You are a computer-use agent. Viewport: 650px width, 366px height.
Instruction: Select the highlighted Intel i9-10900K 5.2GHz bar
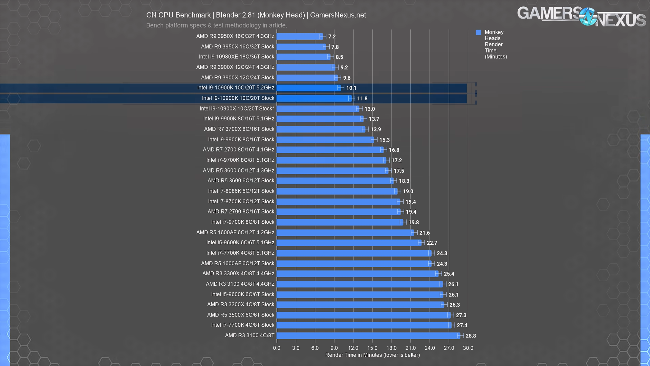coord(308,88)
